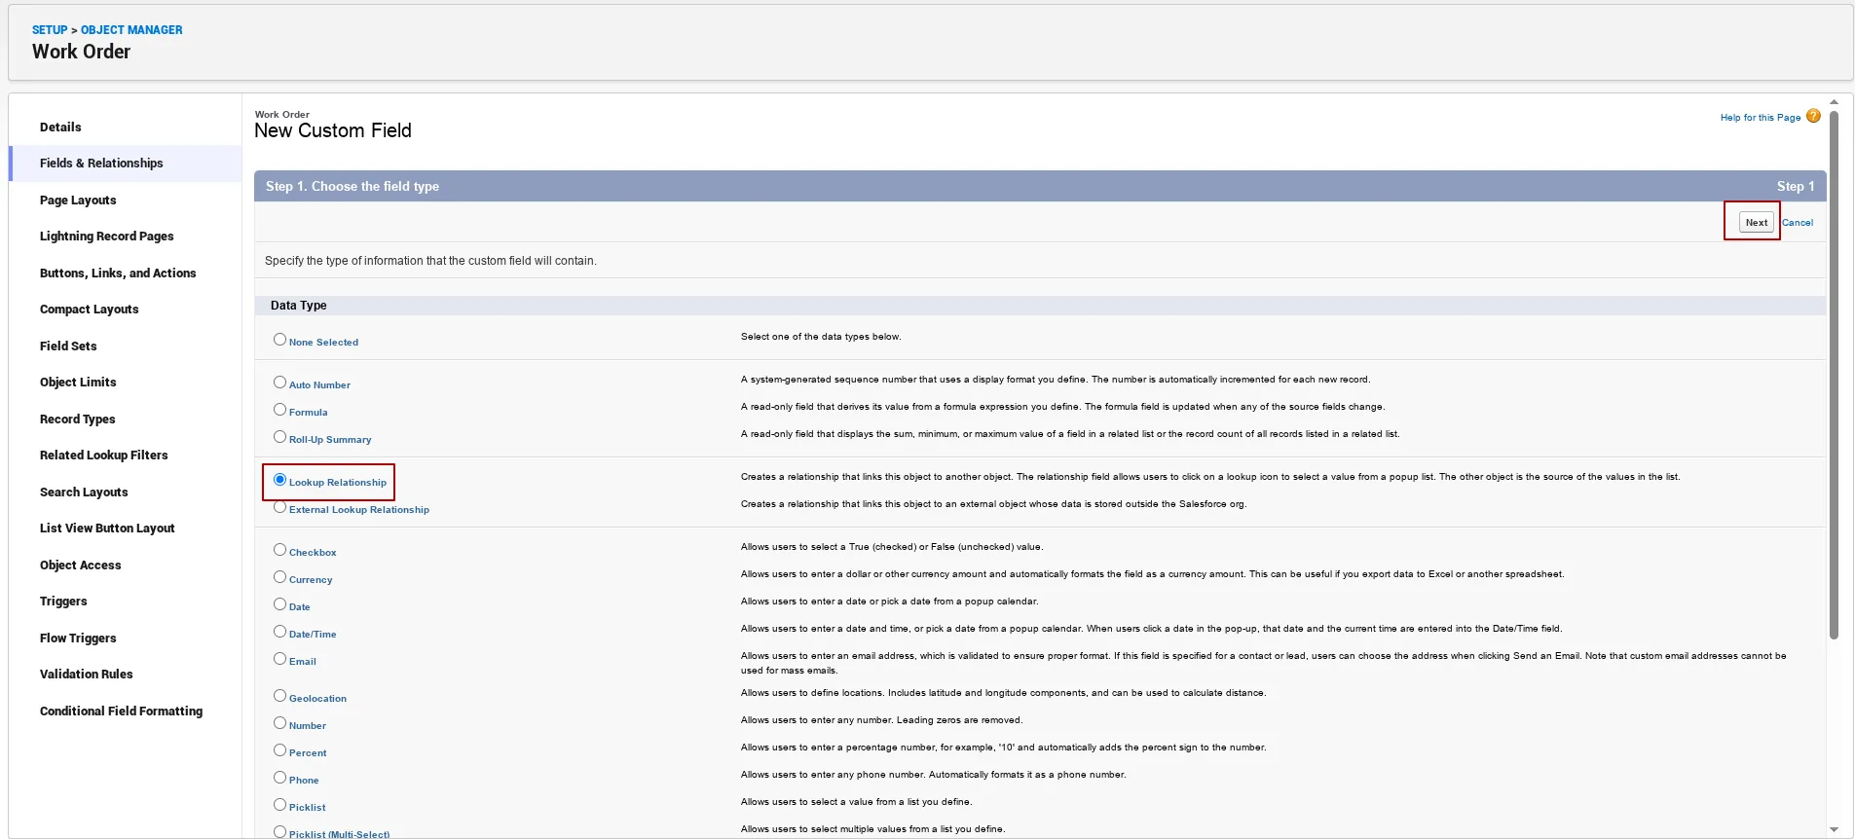This screenshot has height=839, width=1855.
Task: Select the None Selected radio button
Action: [279, 340]
